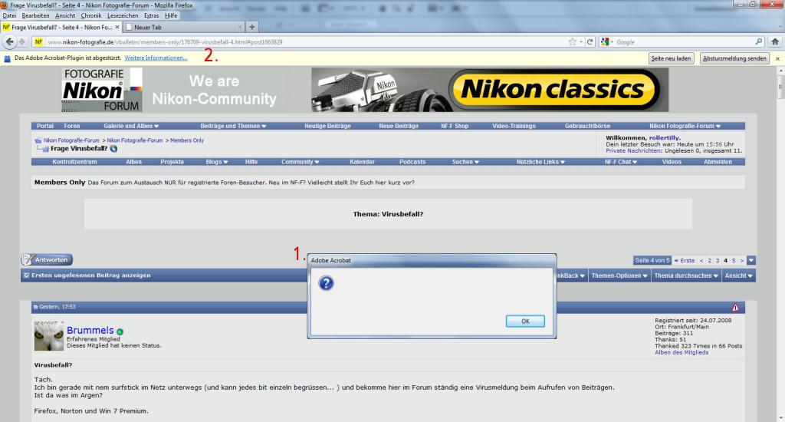Open the Chronik menu
Screen dimensions: 785x422
(91, 15)
